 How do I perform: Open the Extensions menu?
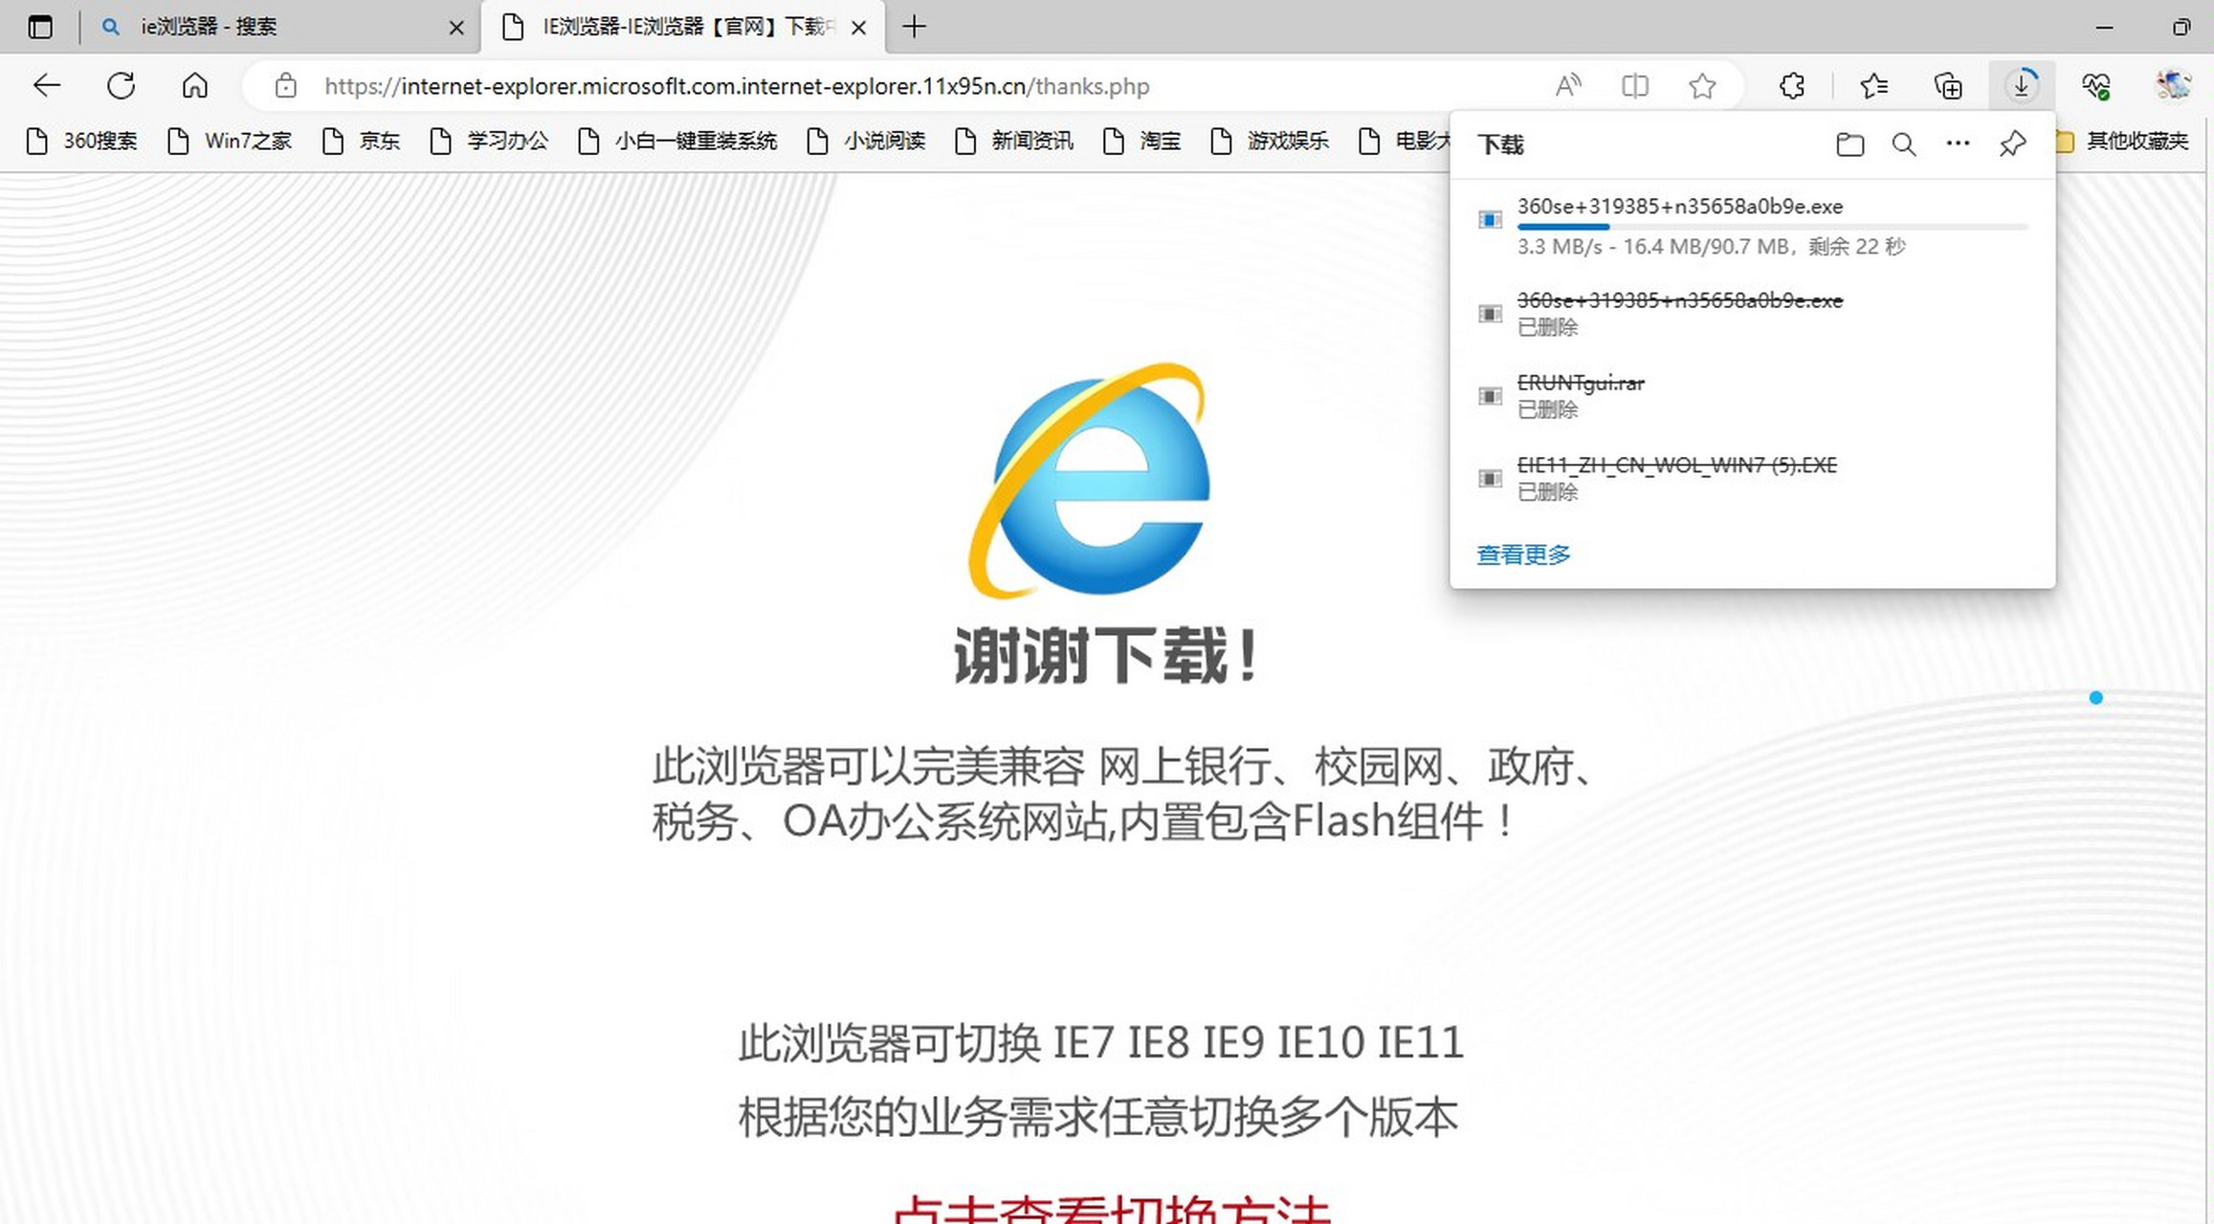(1792, 86)
